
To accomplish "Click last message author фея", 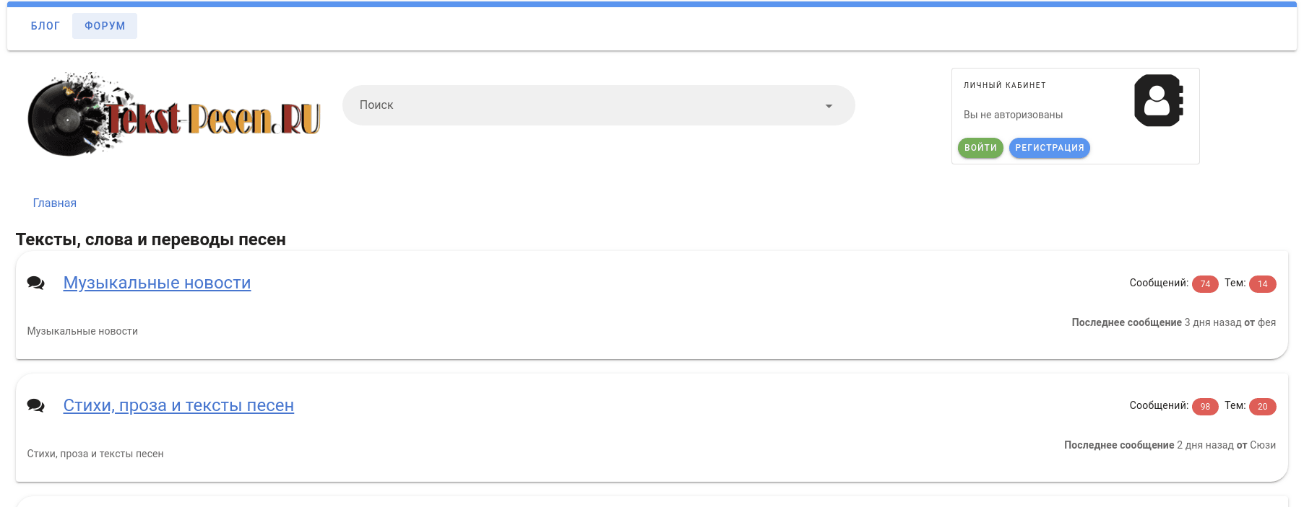I will [x=1266, y=322].
